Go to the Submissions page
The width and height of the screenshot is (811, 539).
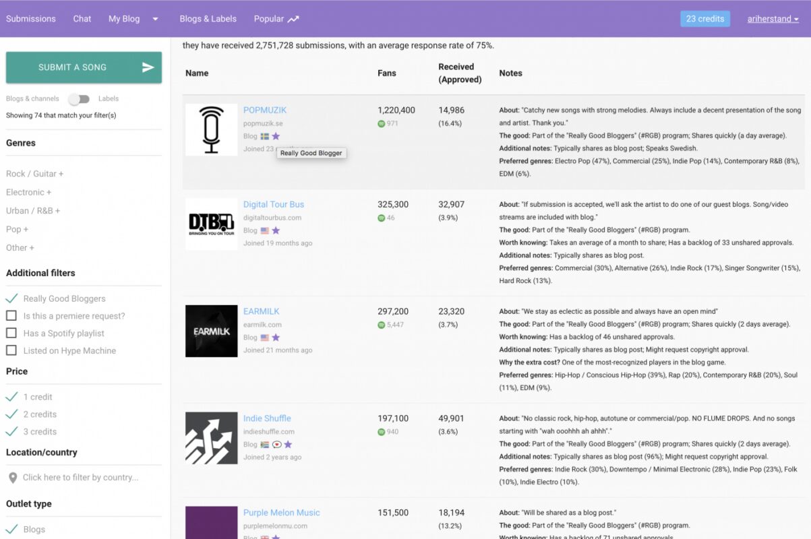point(31,19)
